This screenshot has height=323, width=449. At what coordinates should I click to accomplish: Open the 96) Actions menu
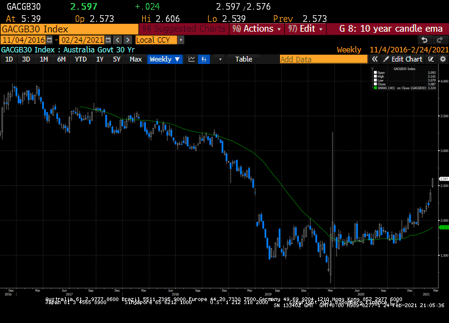[x=257, y=29]
